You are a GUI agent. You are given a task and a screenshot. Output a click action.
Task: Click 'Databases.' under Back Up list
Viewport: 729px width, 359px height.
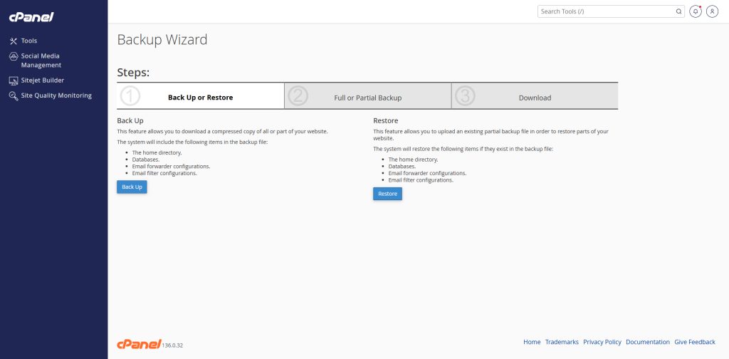click(x=145, y=160)
